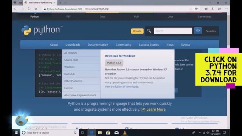The image size is (242, 136).
Task: Open Microsoft Store from taskbar
Action: tap(108, 133)
